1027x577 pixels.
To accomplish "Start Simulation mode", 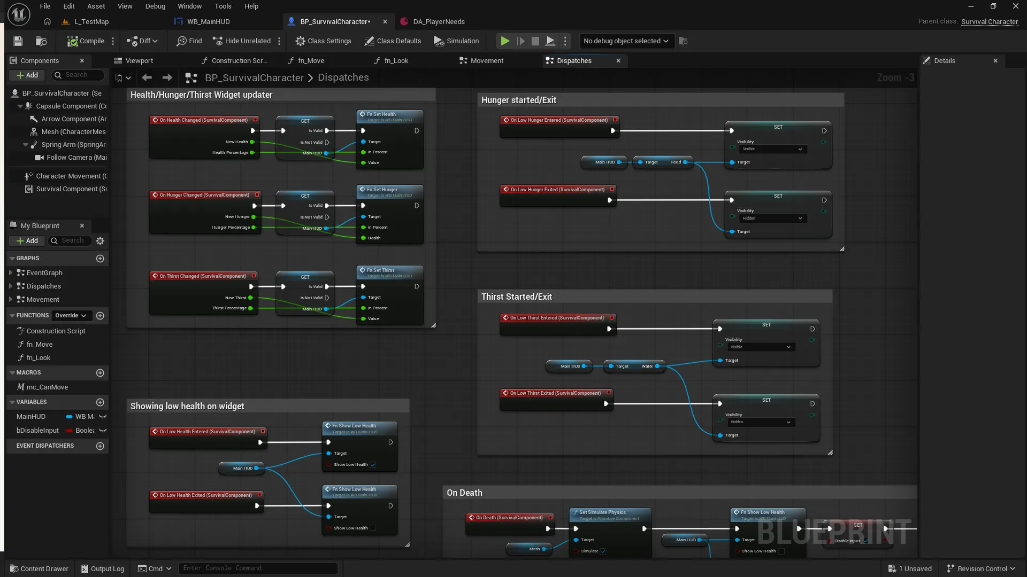I will [x=456, y=41].
